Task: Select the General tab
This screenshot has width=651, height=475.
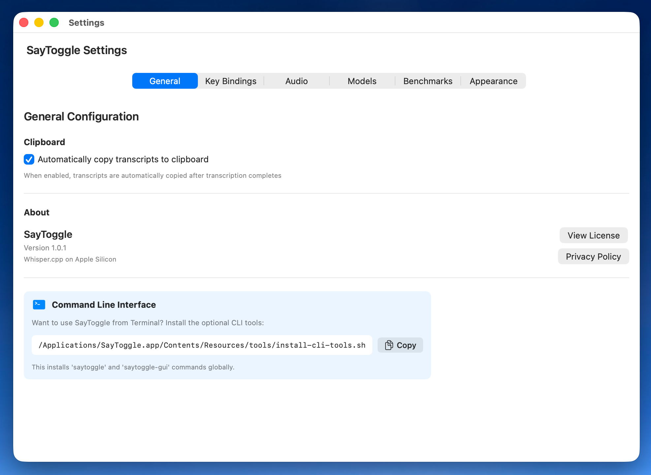Action: pyautogui.click(x=165, y=81)
